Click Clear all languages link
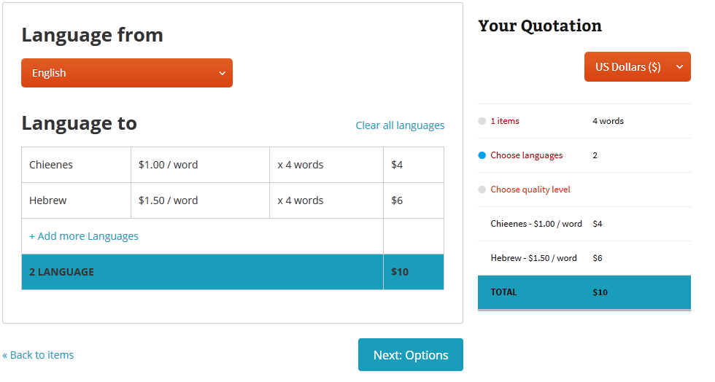The width and height of the screenshot is (715, 382). (400, 125)
